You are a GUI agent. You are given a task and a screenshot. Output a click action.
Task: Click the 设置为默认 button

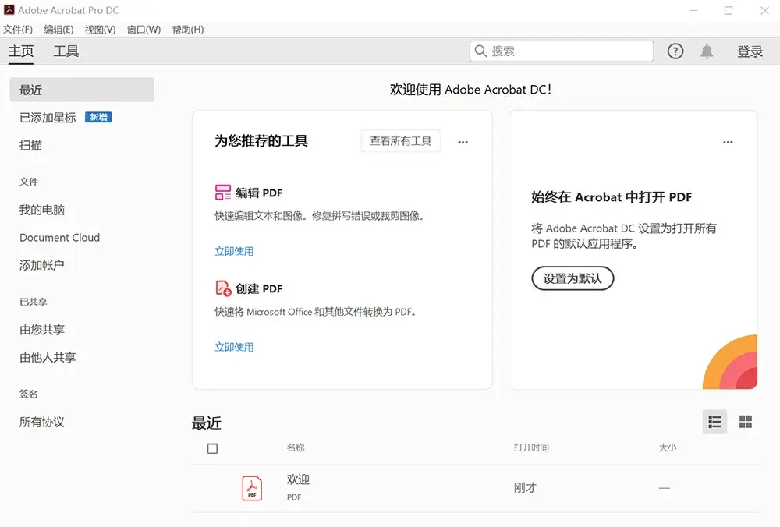click(573, 278)
